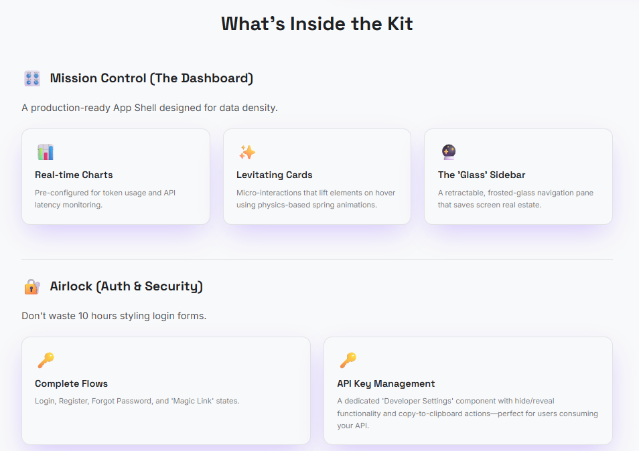Click the bar chart icon on Real-time Charts card
639x451 pixels.
point(45,152)
